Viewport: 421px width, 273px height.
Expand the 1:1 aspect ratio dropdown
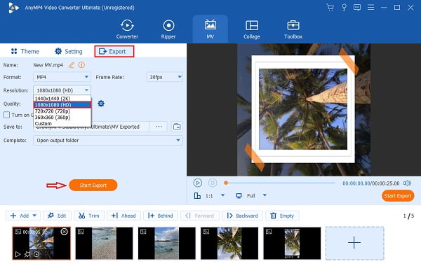click(222, 195)
